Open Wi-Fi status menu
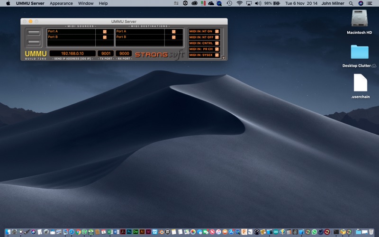379x237 pixels. pyautogui.click(x=239, y=3)
